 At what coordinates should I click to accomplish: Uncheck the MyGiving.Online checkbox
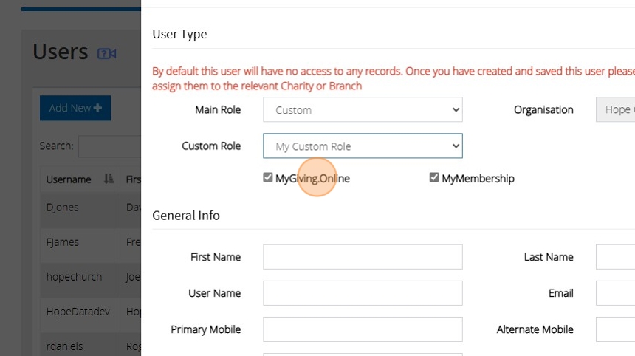(268, 178)
